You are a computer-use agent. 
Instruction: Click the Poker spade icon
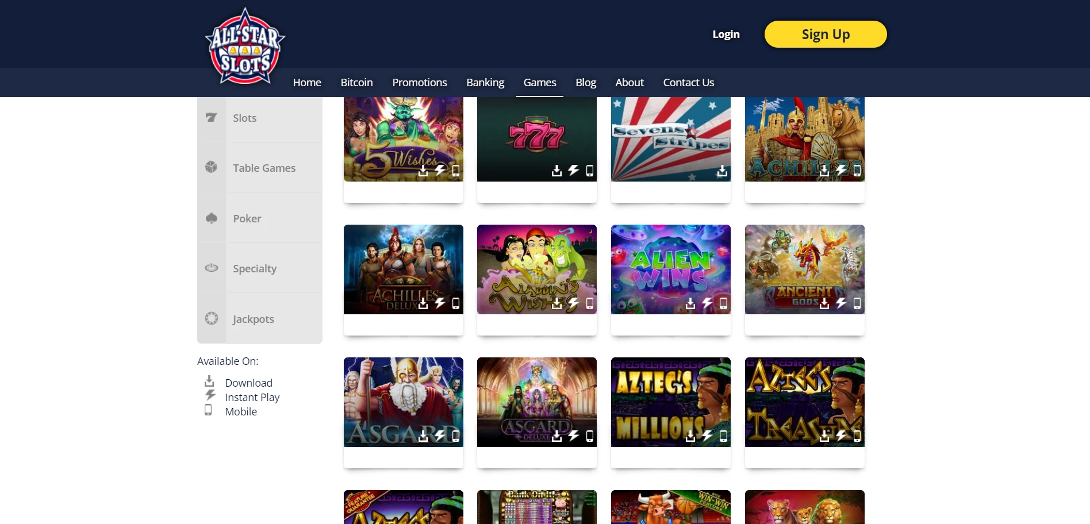coord(212,218)
